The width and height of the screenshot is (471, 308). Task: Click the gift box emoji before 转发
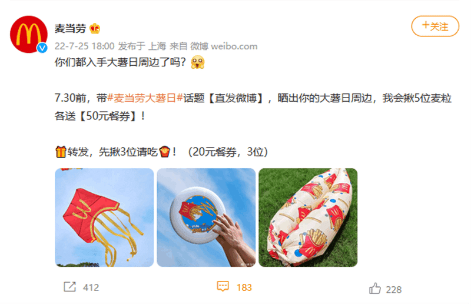tap(61, 152)
